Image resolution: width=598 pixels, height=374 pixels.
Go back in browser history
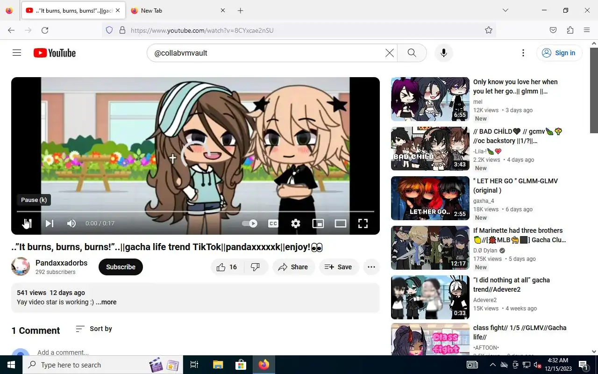click(11, 30)
